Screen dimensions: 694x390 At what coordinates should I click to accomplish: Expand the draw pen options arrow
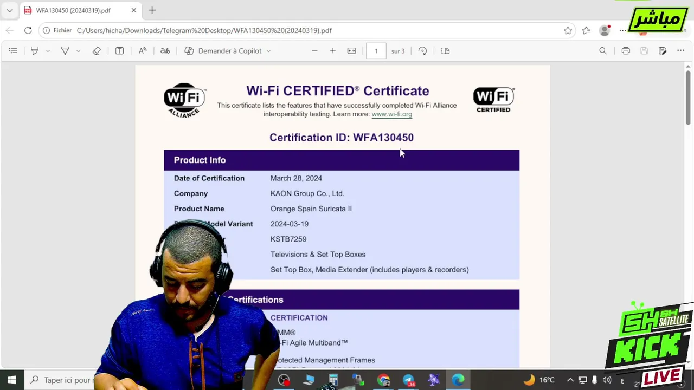pyautogui.click(x=78, y=51)
